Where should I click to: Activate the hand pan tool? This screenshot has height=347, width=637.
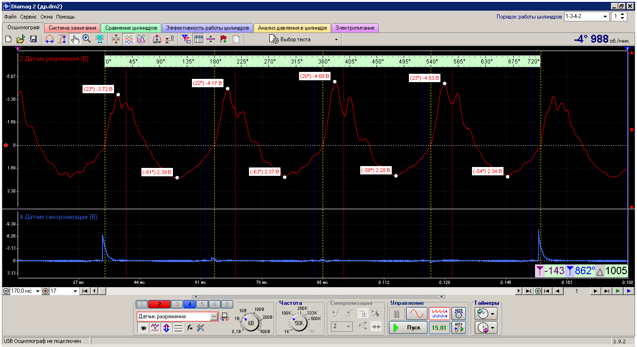tap(75, 39)
